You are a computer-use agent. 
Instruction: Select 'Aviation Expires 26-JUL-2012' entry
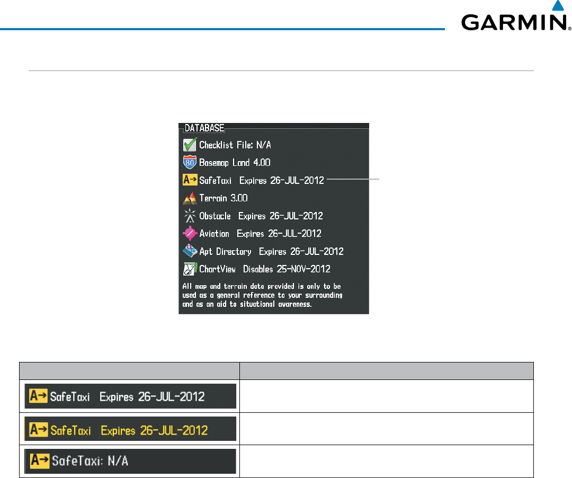[260, 234]
